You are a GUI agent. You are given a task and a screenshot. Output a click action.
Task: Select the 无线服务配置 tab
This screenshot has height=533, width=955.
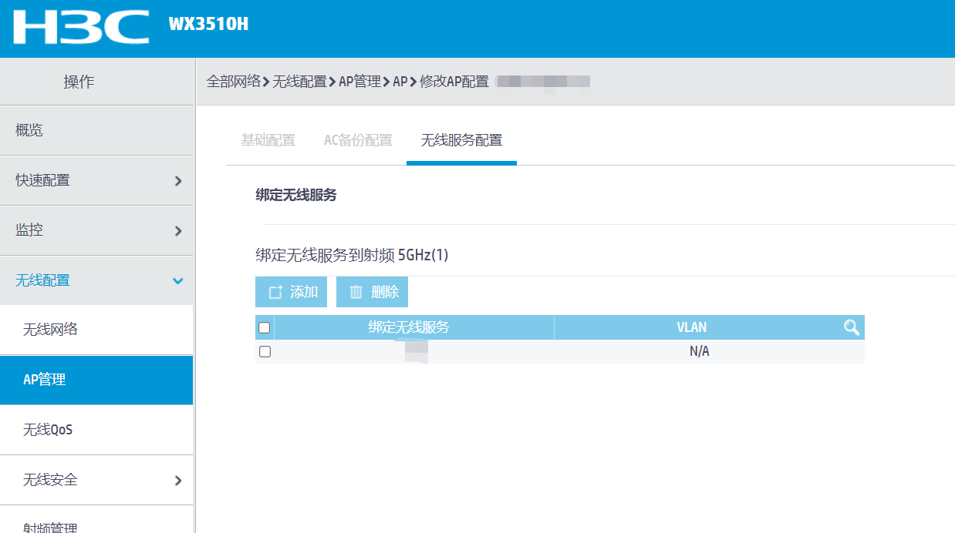pos(461,140)
